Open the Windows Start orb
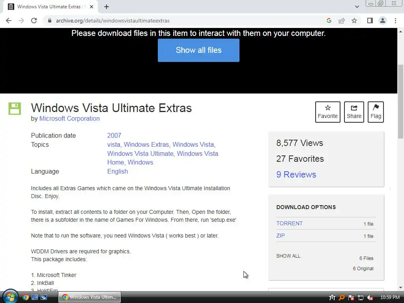The width and height of the screenshot is (404, 303). tap(10, 297)
